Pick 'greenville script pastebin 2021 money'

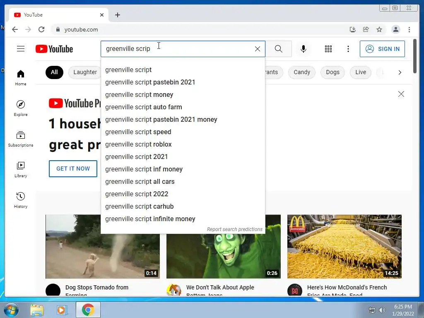click(183, 120)
